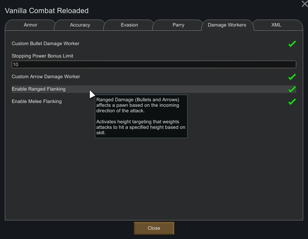This screenshot has height=239, width=308.
Task: Click the Custom Bullet Damage Worker label
Action: click(x=46, y=43)
